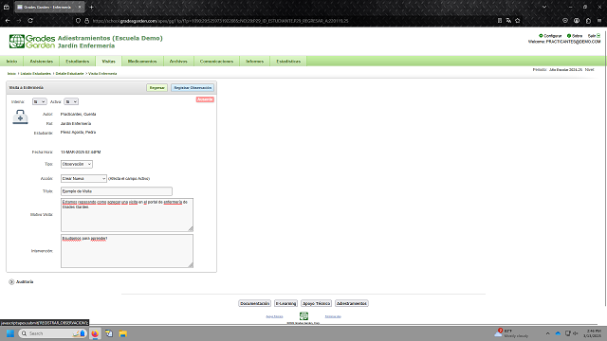Open the Tipo dropdown set to Observación
Image resolution: width=607 pixels, height=341 pixels.
click(x=77, y=164)
